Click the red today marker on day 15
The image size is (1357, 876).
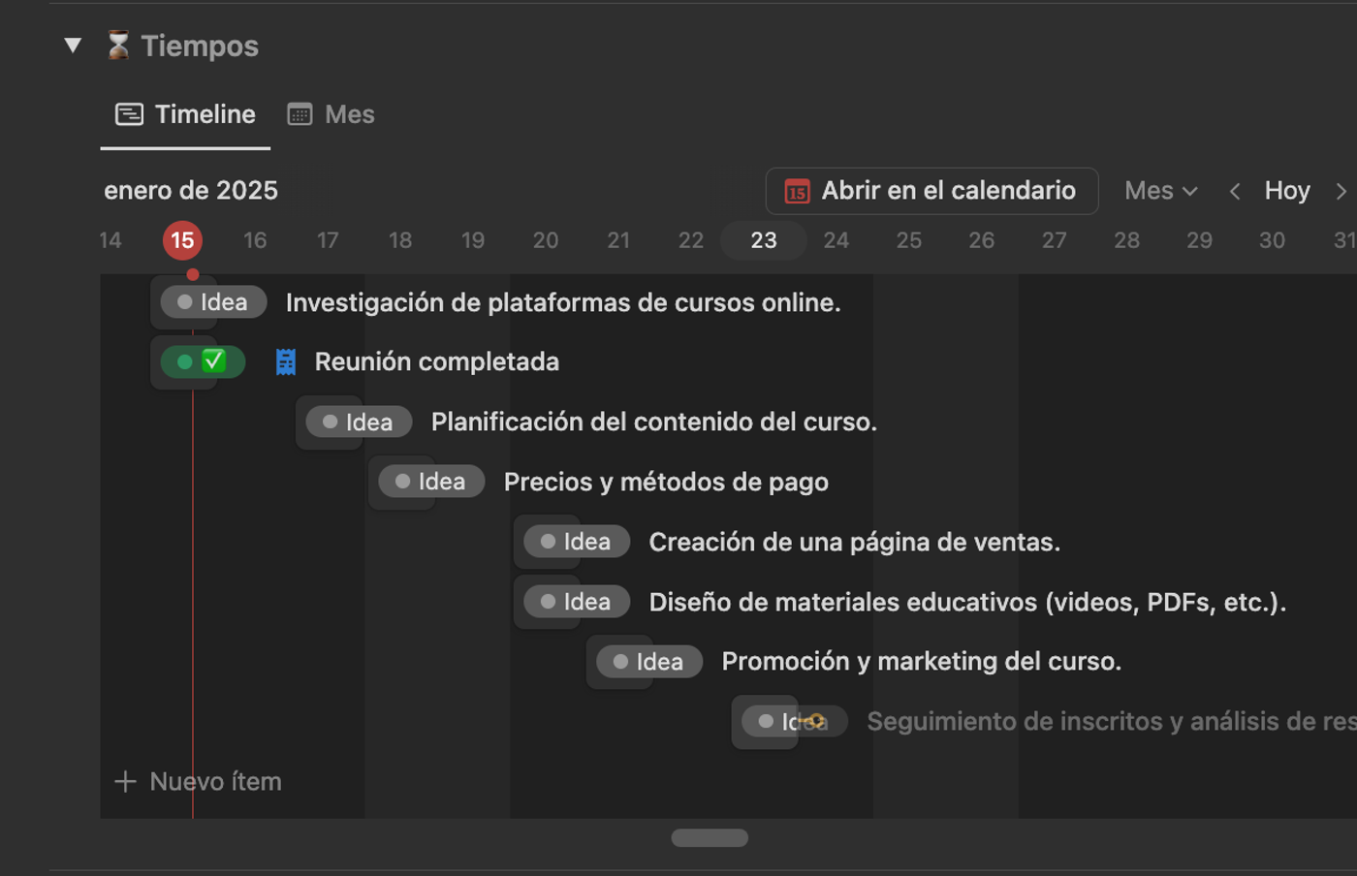[x=182, y=239]
